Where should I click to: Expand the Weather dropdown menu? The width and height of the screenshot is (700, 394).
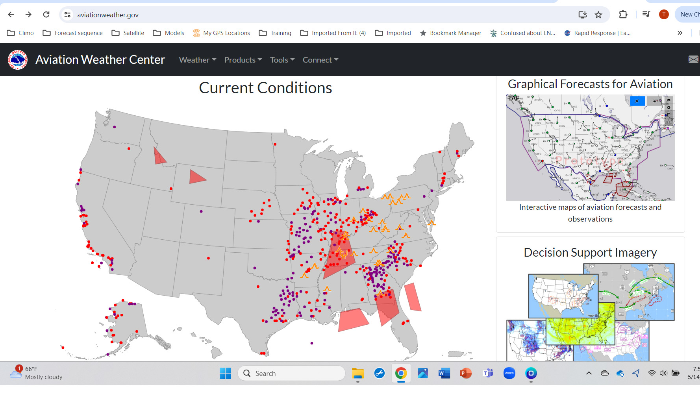point(197,60)
